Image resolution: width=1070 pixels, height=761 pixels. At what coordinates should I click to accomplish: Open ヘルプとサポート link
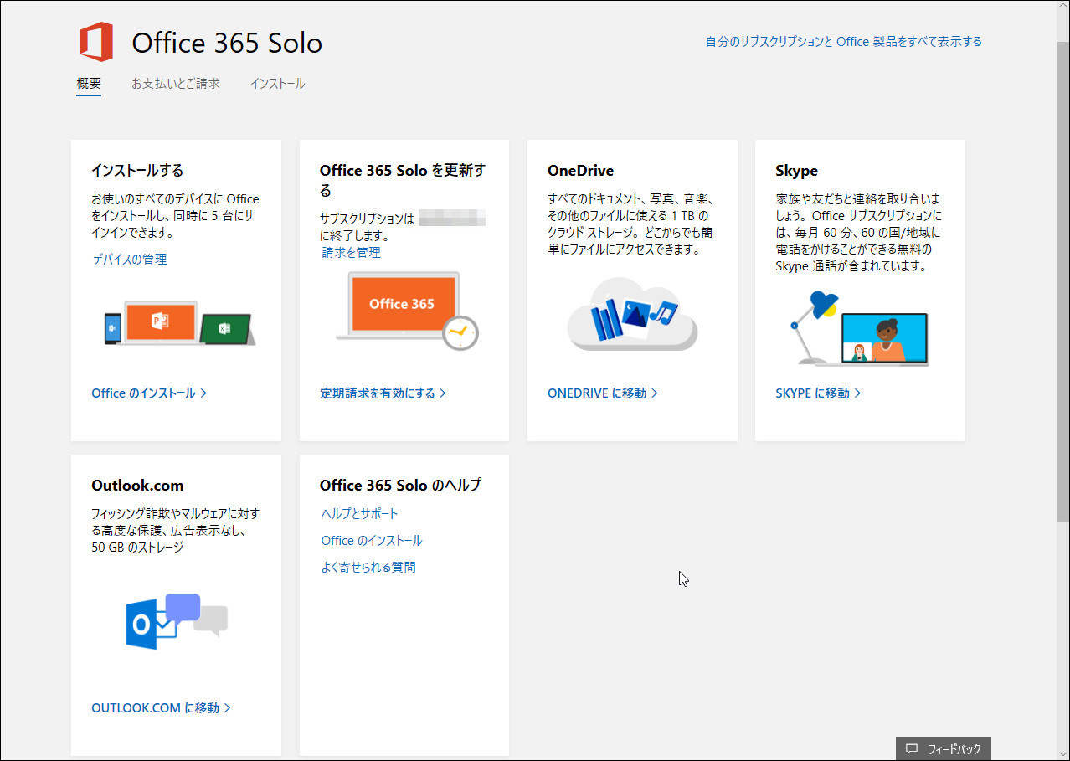point(360,513)
